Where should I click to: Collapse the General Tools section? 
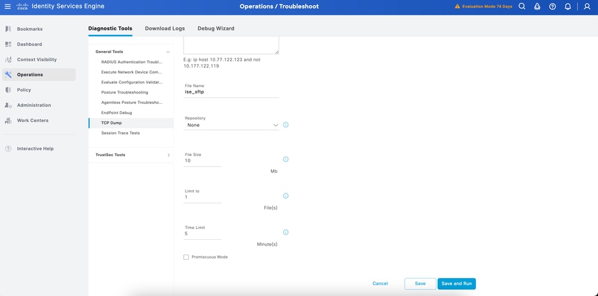[x=168, y=52]
